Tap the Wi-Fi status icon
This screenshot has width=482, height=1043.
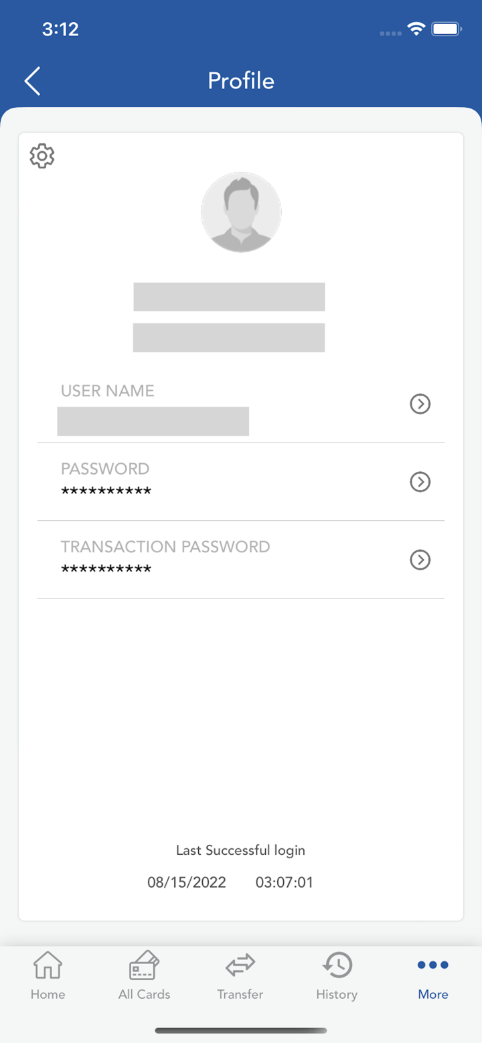click(x=416, y=29)
